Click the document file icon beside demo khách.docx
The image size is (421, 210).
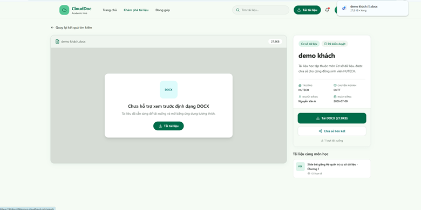pyautogui.click(x=57, y=41)
